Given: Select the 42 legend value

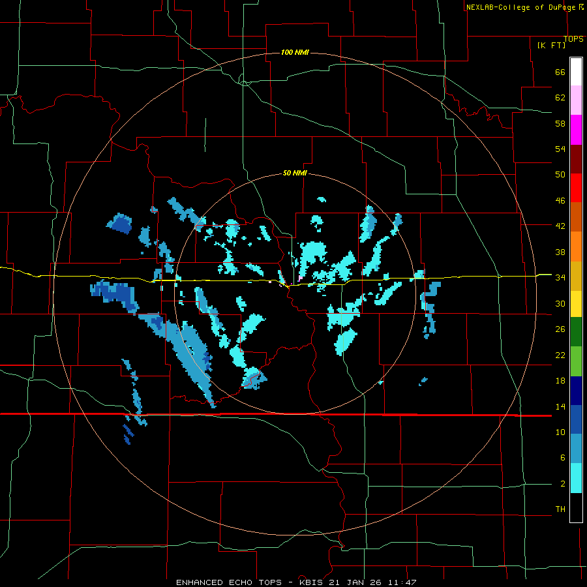Looking at the screenshot, I should (560, 226).
